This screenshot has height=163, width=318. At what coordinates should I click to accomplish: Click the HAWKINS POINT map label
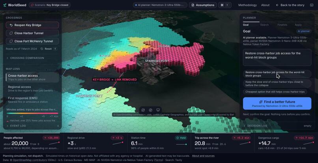pyautogui.click(x=89, y=96)
